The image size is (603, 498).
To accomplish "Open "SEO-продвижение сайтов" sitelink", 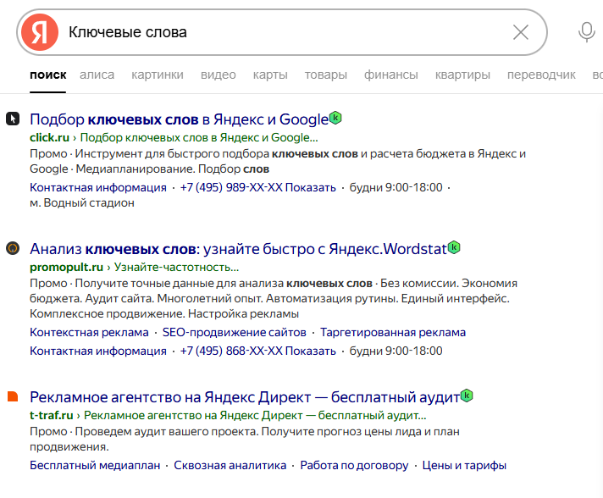I will (235, 332).
